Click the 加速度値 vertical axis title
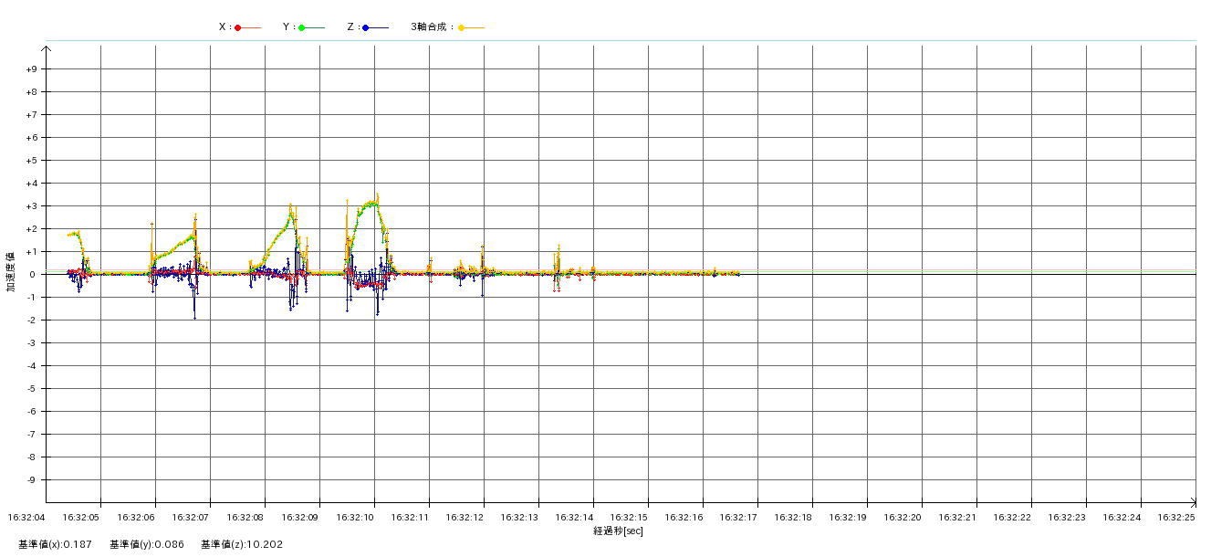Image resolution: width=1232 pixels, height=557 pixels. coord(11,272)
